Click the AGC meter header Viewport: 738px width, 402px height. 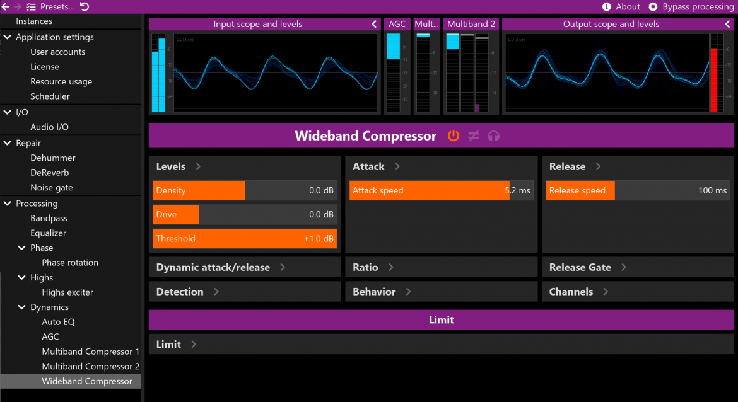pos(397,24)
